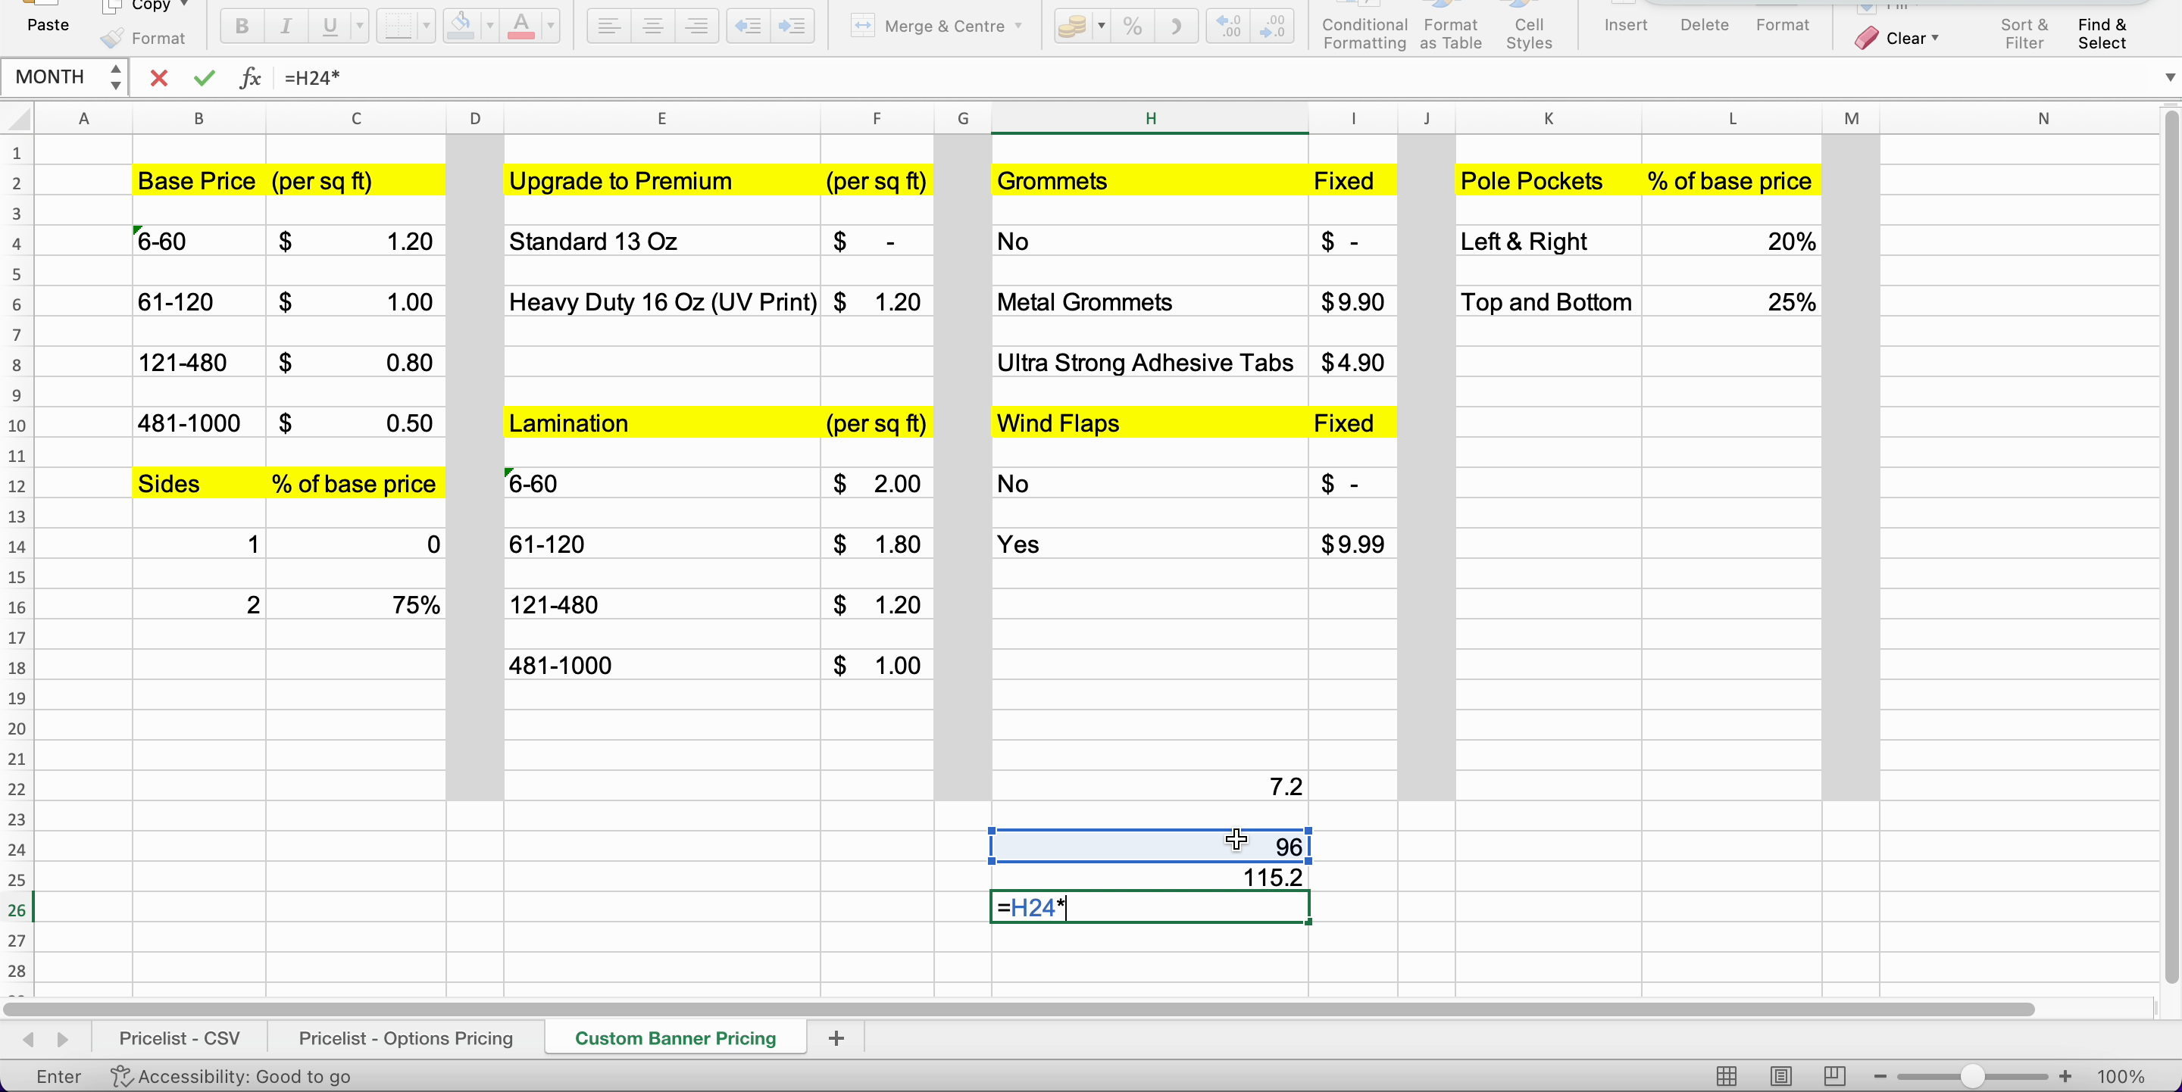Toggle Underline formatting

(330, 27)
